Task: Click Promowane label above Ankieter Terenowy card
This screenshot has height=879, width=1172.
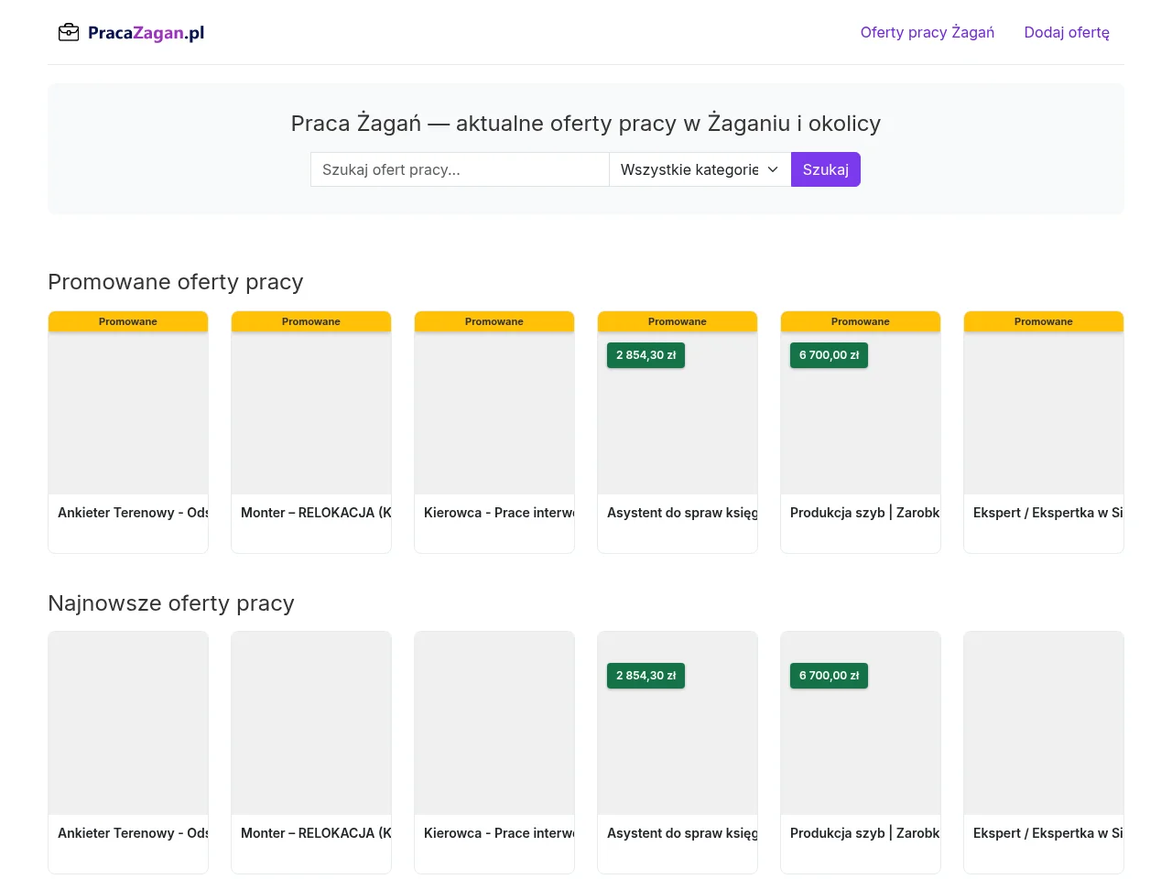Action: (128, 321)
